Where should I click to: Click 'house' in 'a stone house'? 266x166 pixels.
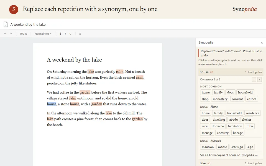[75, 104]
